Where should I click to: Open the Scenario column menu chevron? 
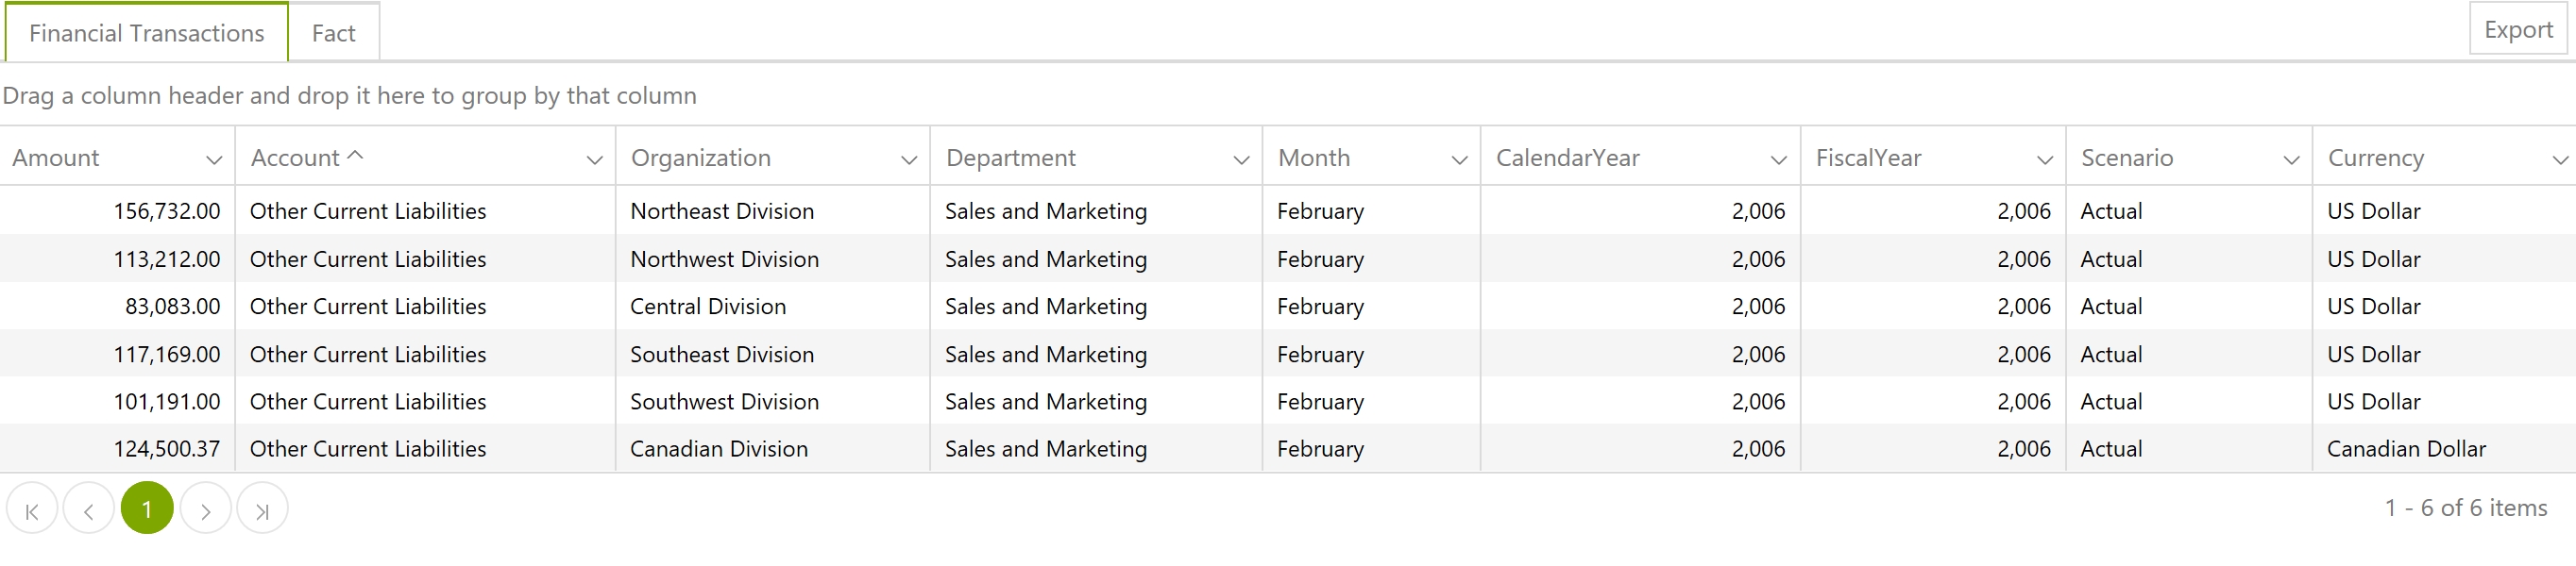click(x=2291, y=158)
